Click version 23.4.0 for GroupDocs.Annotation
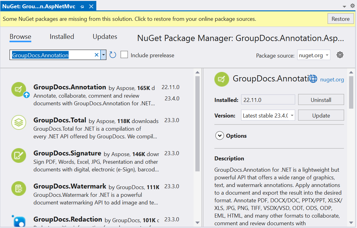 pos(172,99)
